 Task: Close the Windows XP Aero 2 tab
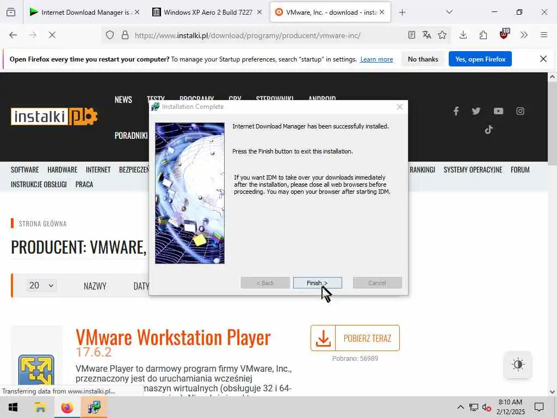[259, 13]
